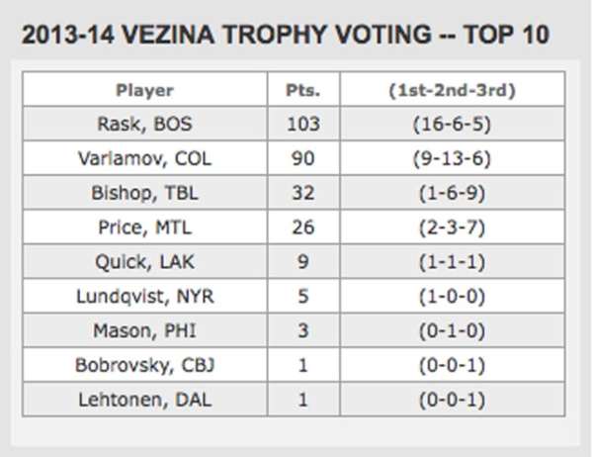The width and height of the screenshot is (593, 457).
Task: Select the (2-3-7) vote breakdown cell
Action: pos(453,228)
